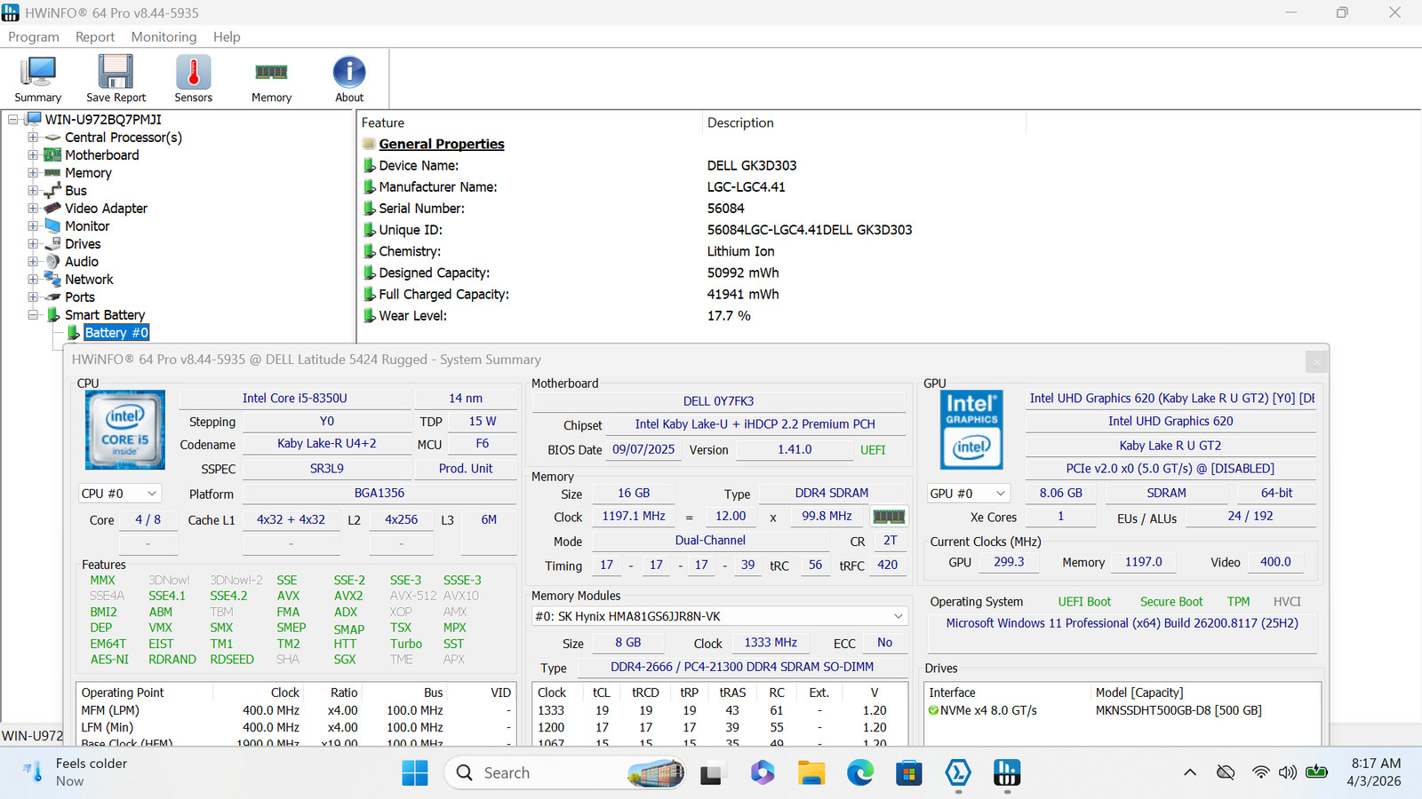Image resolution: width=1422 pixels, height=799 pixels.
Task: Collapse the Smart Battery tree node
Action: tap(33, 315)
